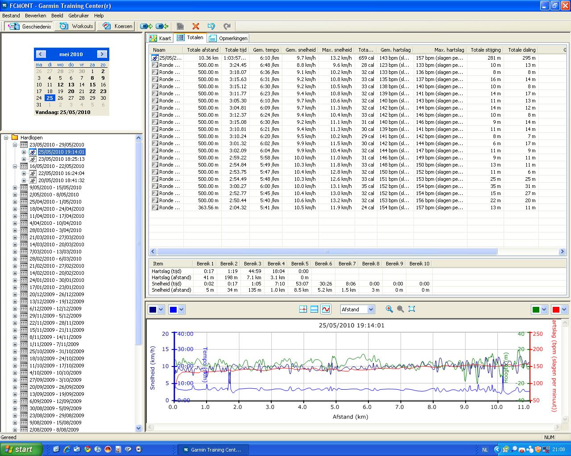Select 20 May in the calendar

tap(71, 91)
